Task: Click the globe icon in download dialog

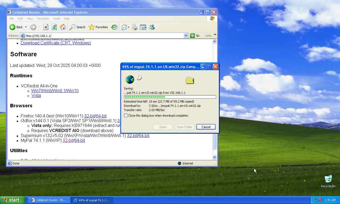Action: (130, 79)
